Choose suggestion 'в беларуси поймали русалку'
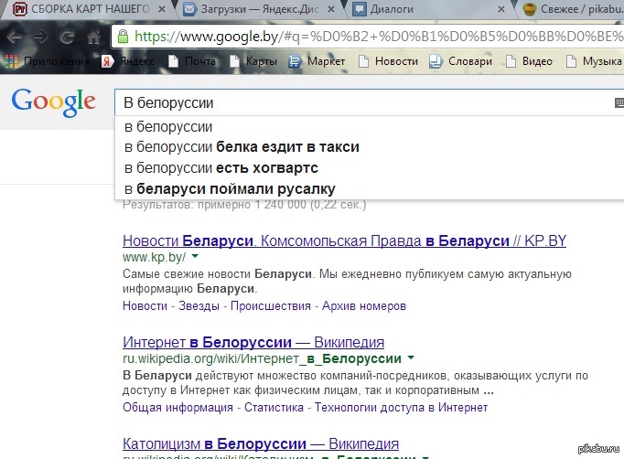 [x=230, y=188]
